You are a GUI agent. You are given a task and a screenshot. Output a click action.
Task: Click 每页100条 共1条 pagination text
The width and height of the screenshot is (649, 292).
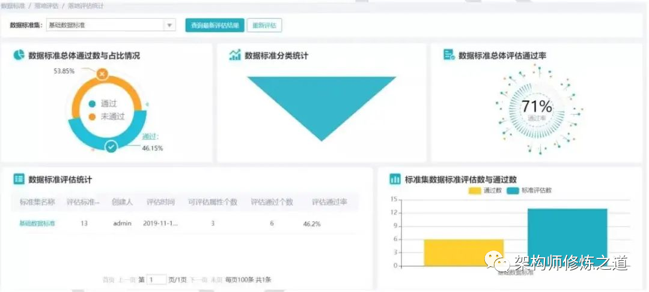(248, 279)
